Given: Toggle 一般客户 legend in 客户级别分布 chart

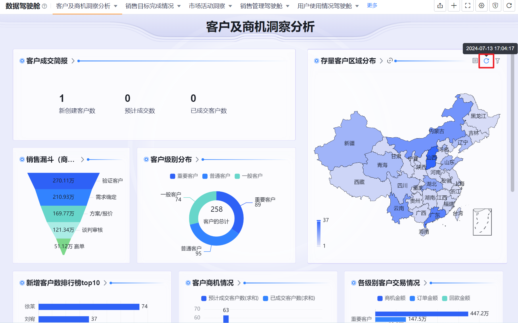Looking at the screenshot, I should (x=249, y=176).
